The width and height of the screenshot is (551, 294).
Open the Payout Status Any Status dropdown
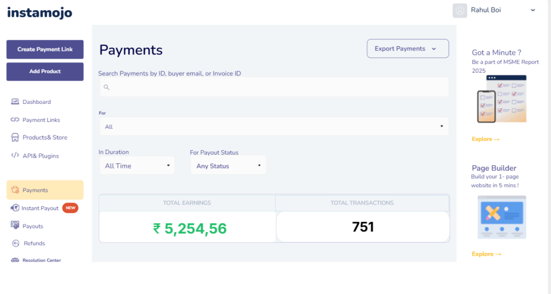click(228, 165)
